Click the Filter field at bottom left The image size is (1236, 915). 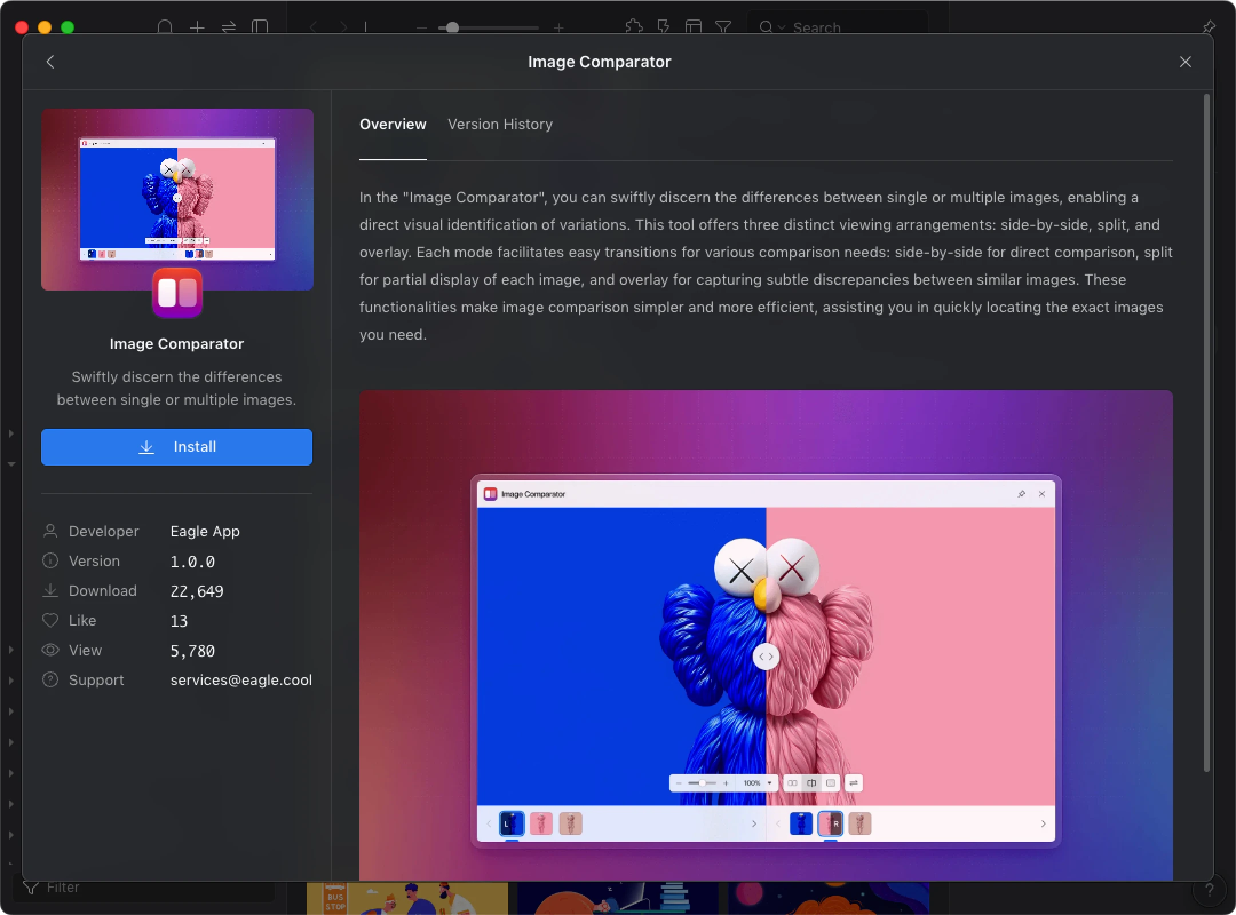144,888
